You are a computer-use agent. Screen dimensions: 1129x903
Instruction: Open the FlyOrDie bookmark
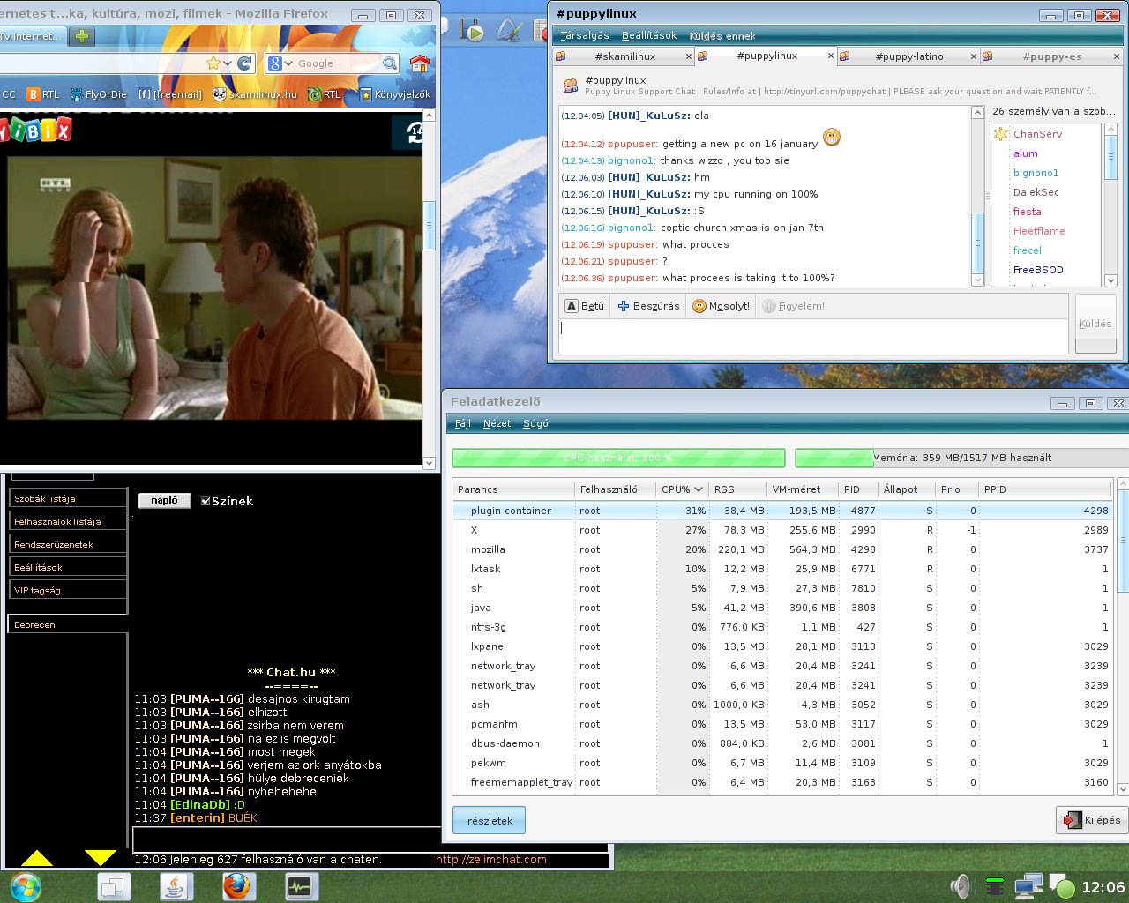[x=98, y=94]
